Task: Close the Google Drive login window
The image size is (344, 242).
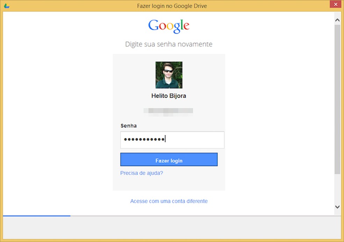Action: [336, 4]
